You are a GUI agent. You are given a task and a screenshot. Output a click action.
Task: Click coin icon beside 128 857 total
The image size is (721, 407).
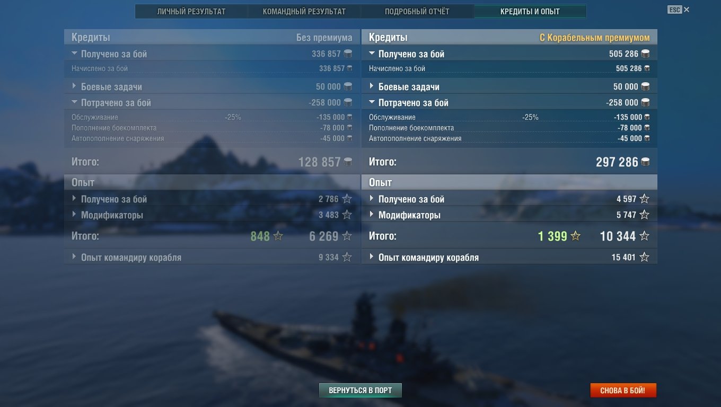[x=348, y=162]
